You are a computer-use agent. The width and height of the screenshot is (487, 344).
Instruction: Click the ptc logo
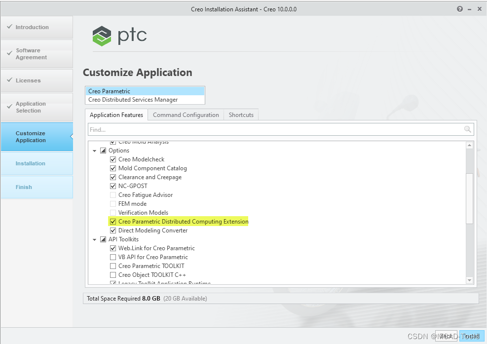click(x=119, y=36)
